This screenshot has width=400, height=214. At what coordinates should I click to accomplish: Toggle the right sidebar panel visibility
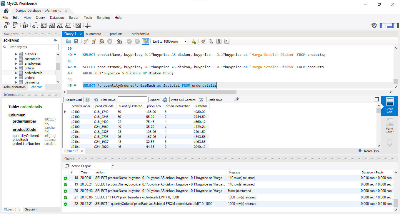(x=396, y=26)
